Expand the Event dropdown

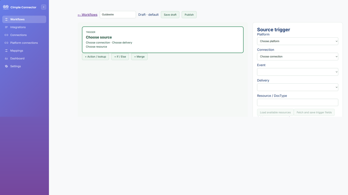pos(298,72)
